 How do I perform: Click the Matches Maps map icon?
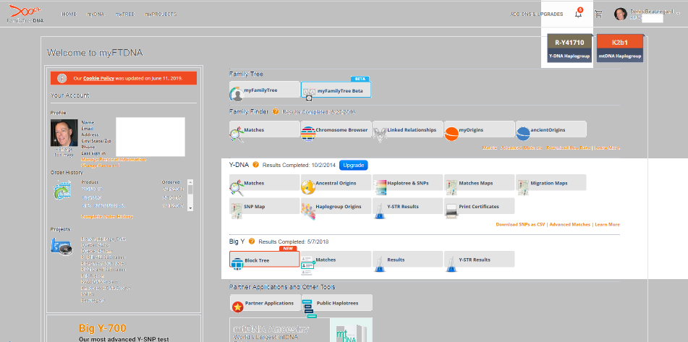click(451, 187)
